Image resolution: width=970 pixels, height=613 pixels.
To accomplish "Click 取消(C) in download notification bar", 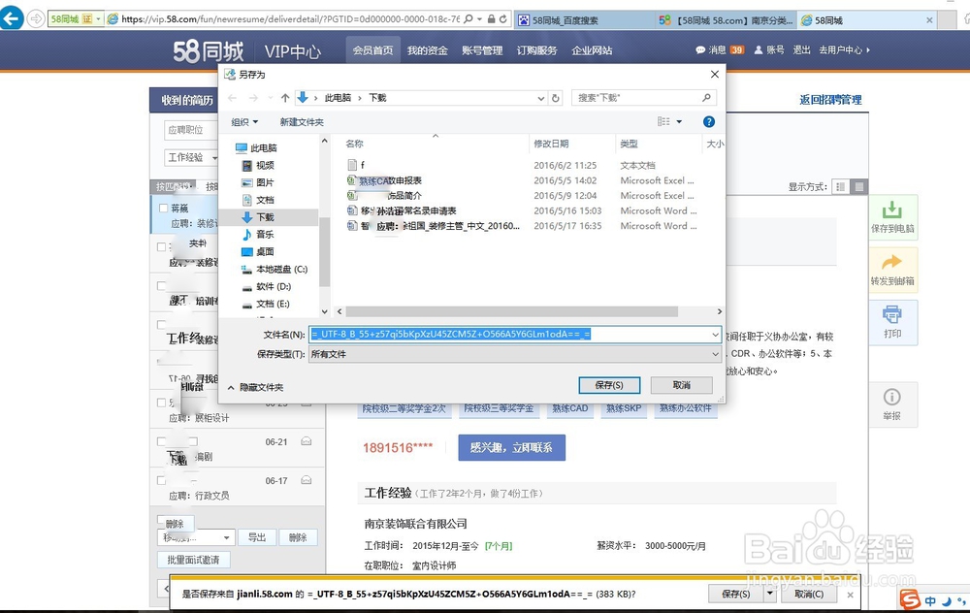I will [809, 594].
